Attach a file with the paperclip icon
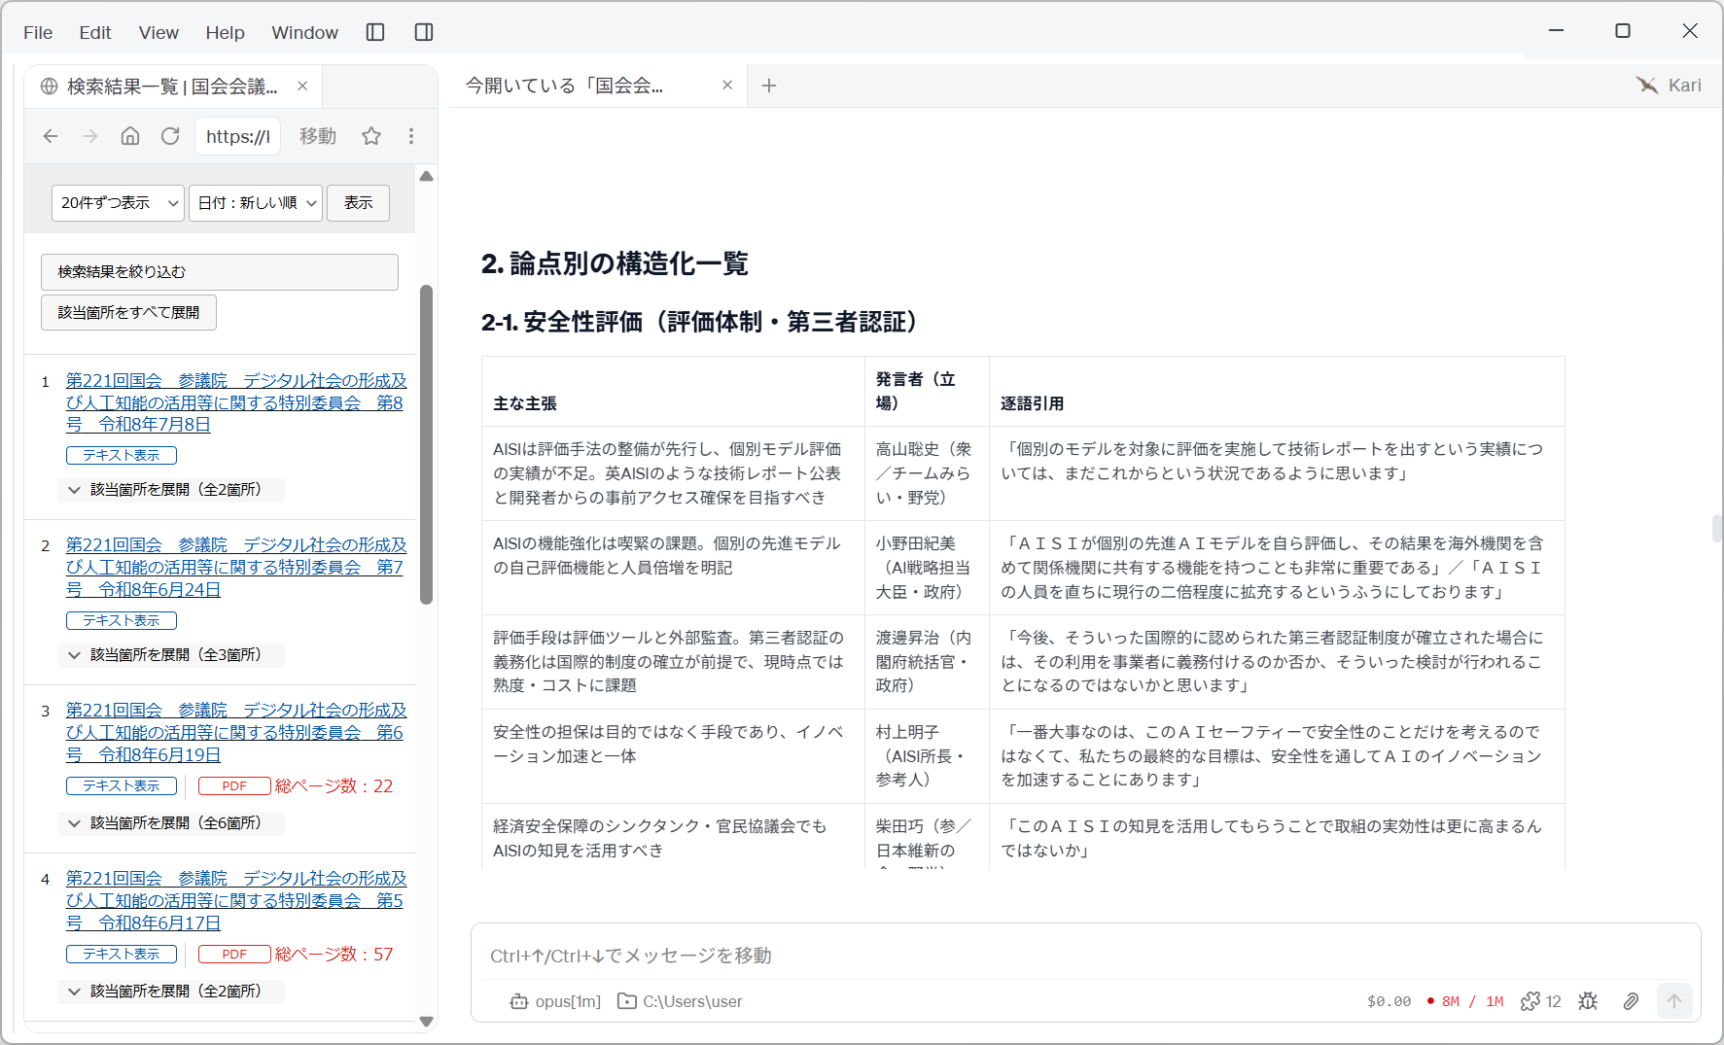This screenshot has width=1724, height=1045. (x=1631, y=1001)
